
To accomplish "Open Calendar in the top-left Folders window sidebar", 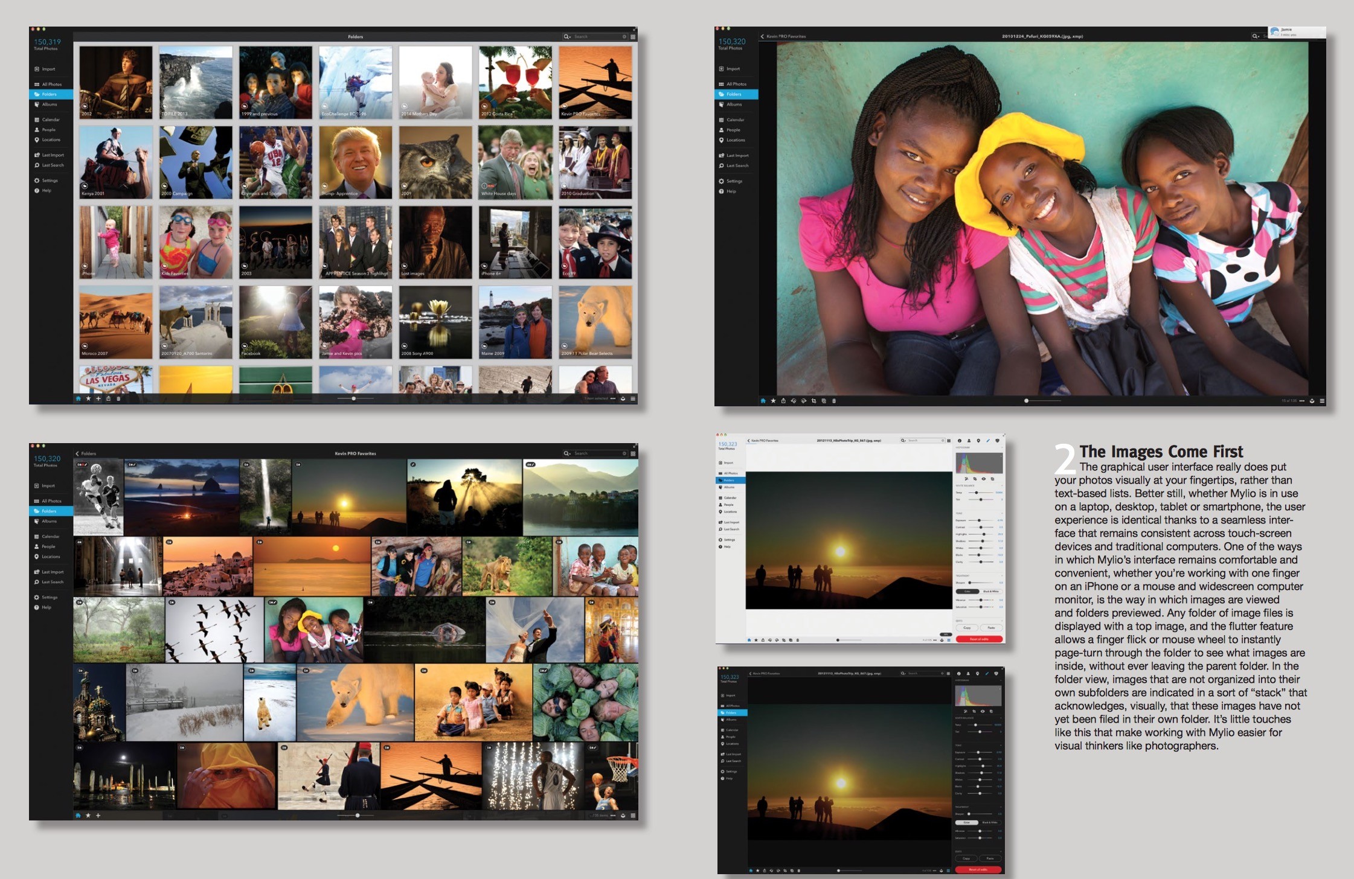I will pos(47,120).
